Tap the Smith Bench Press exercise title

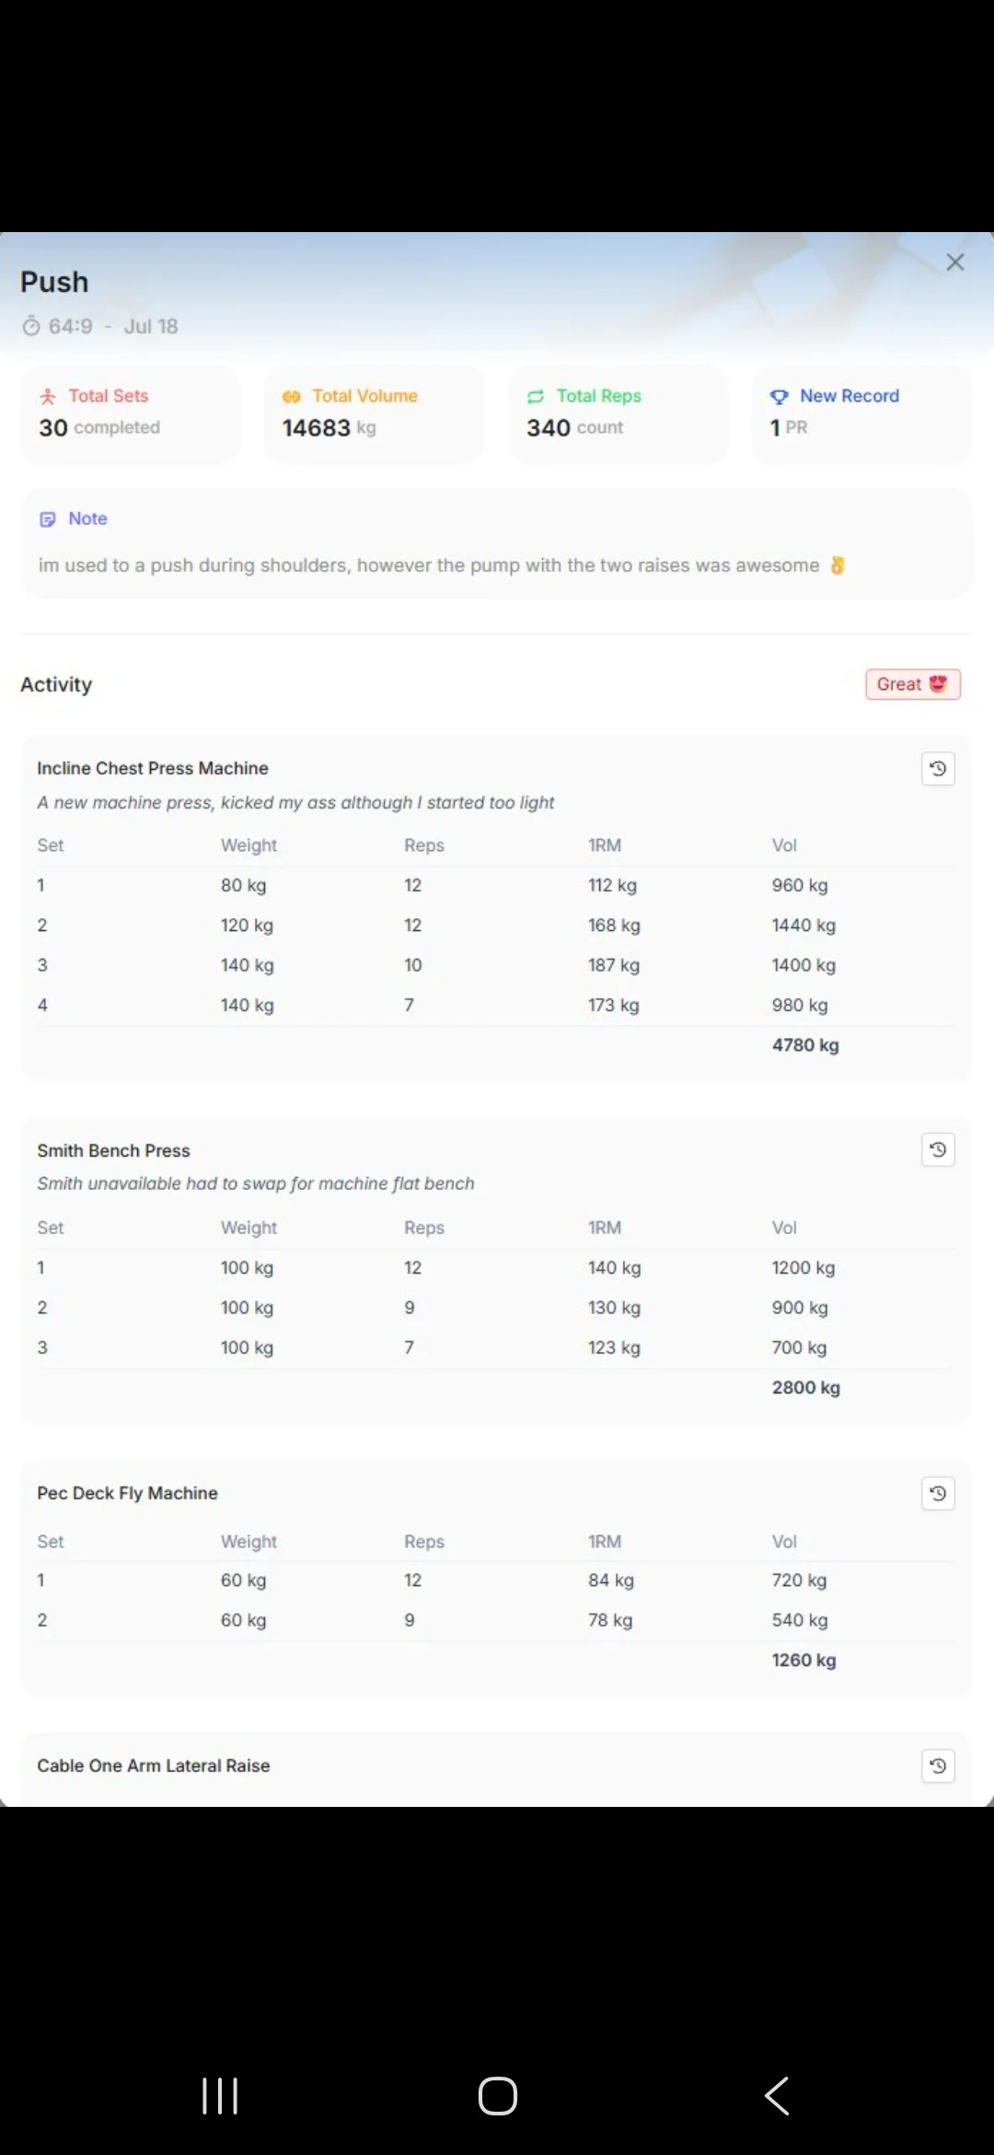click(113, 1150)
